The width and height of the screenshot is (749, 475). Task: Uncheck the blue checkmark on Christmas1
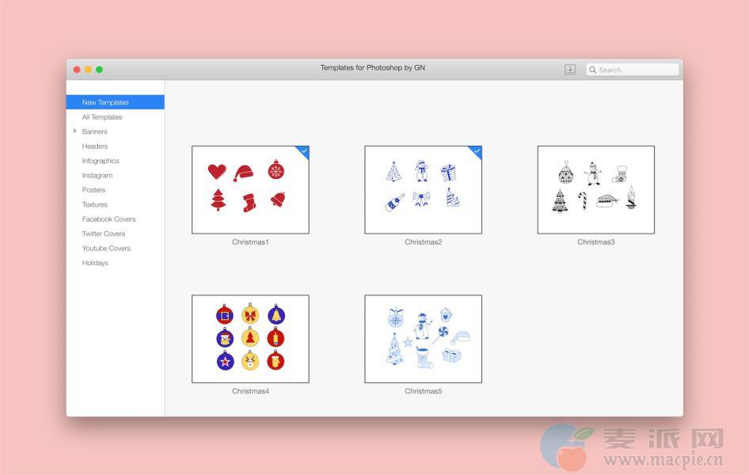[304, 150]
